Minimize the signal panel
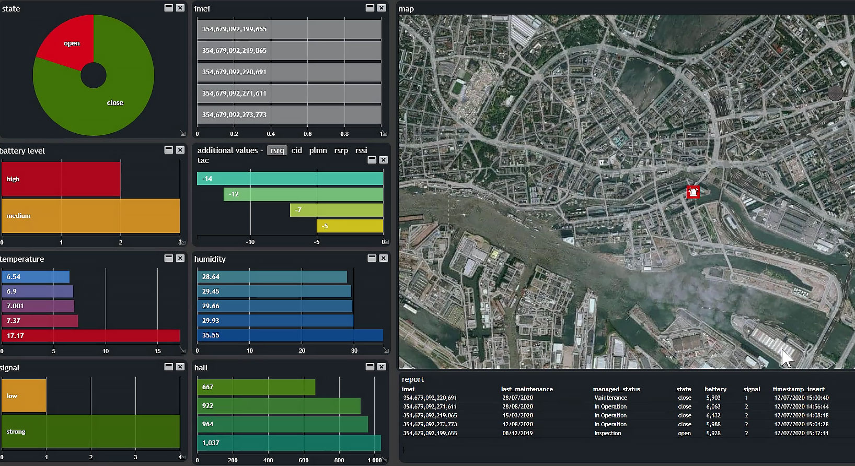This screenshot has height=466, width=855. [169, 367]
